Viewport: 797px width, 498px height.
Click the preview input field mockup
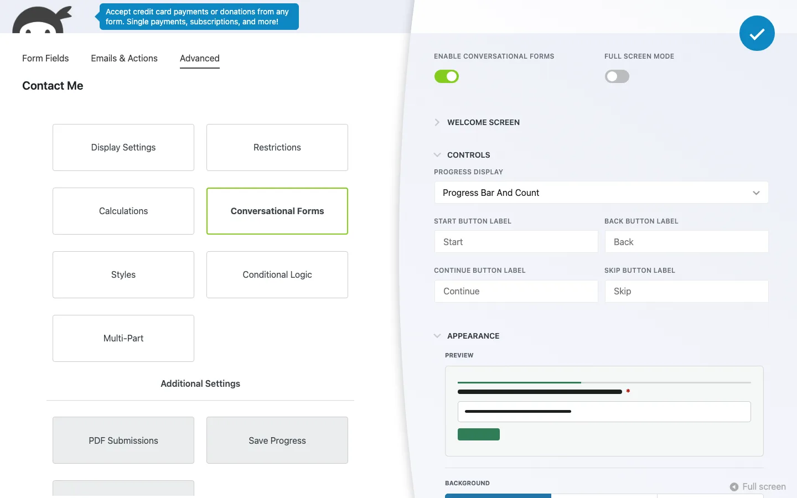(604, 412)
